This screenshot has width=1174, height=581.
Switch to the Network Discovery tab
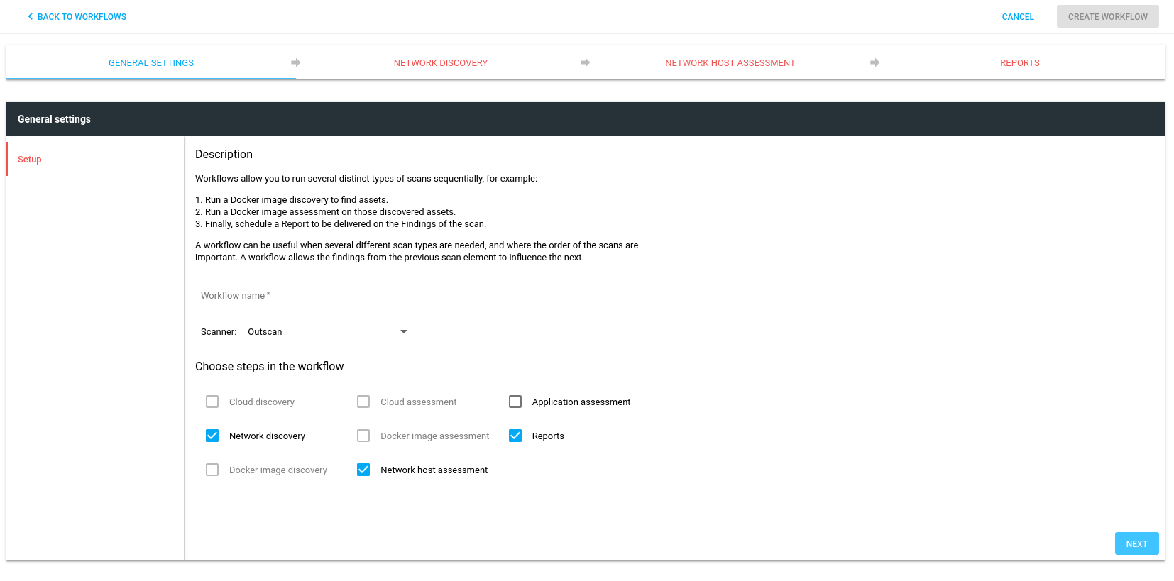[x=441, y=63]
